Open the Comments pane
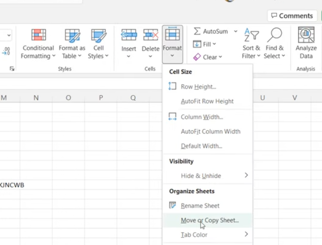Image resolution: width=322 pixels, height=245 pixels. click(292, 16)
